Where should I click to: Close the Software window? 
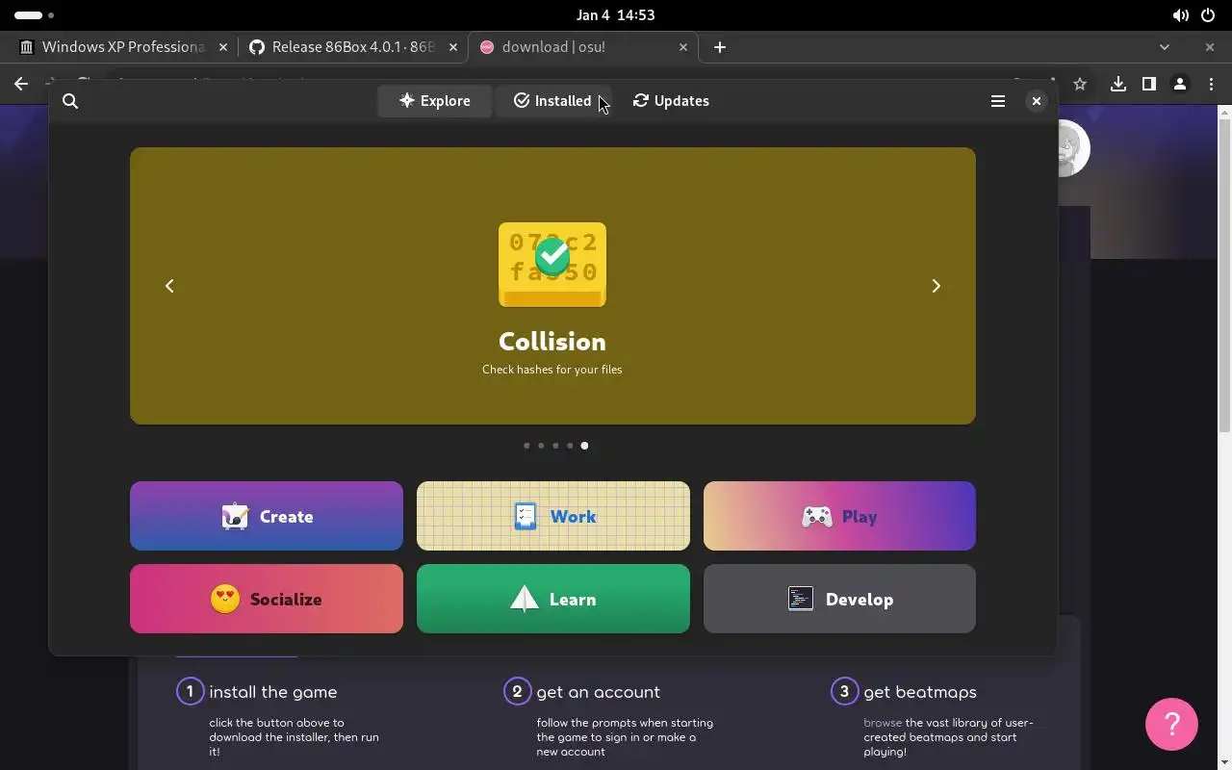(1037, 101)
